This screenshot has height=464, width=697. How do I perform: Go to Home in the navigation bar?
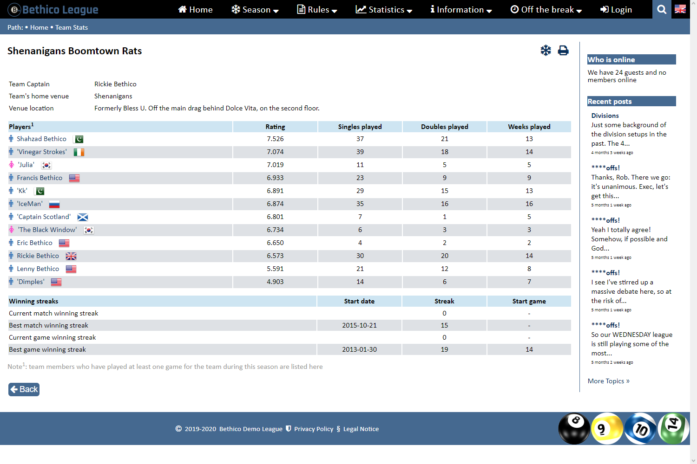(195, 9)
